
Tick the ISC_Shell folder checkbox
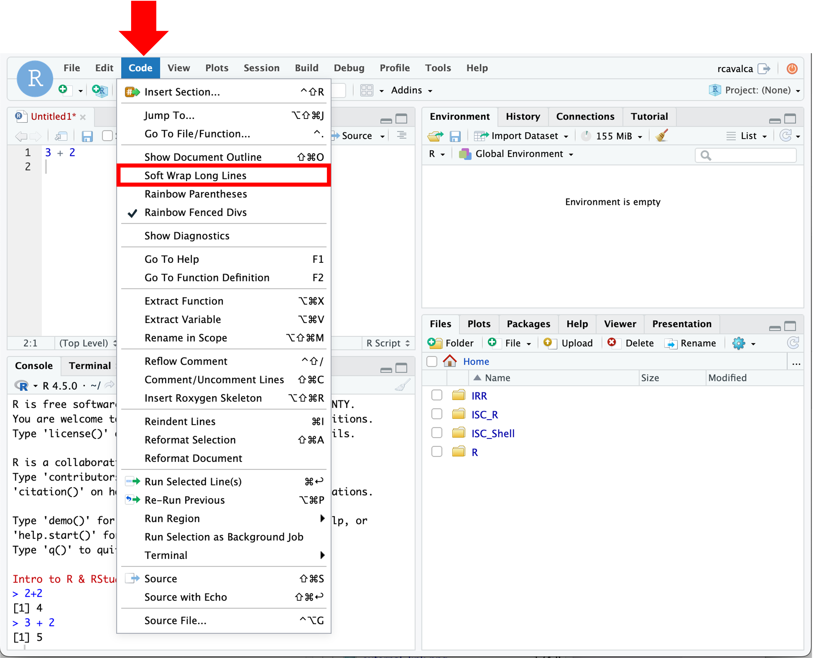click(x=437, y=433)
